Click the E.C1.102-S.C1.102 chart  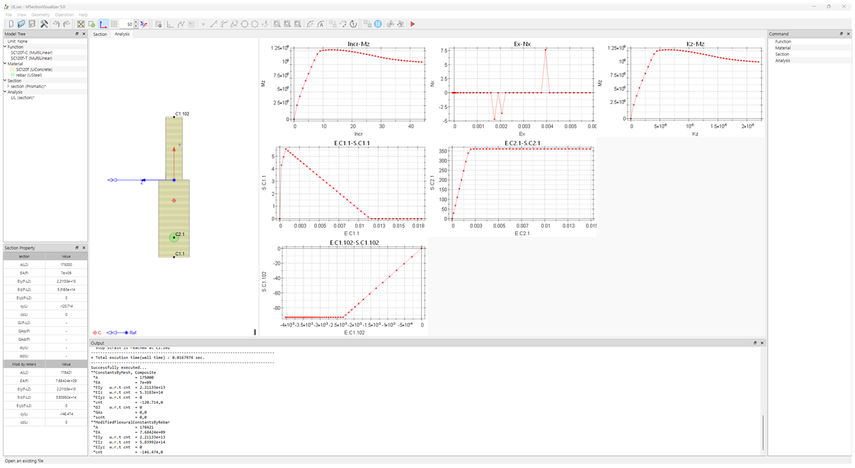tap(343, 286)
